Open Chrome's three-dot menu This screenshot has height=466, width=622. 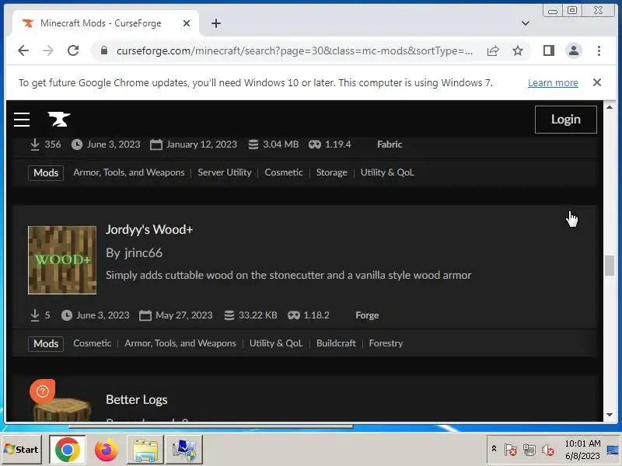pos(599,50)
